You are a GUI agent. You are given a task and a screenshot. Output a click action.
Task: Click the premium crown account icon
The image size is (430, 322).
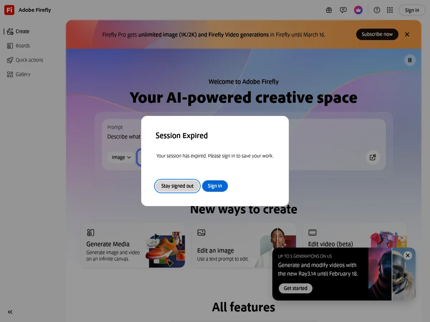358,10
